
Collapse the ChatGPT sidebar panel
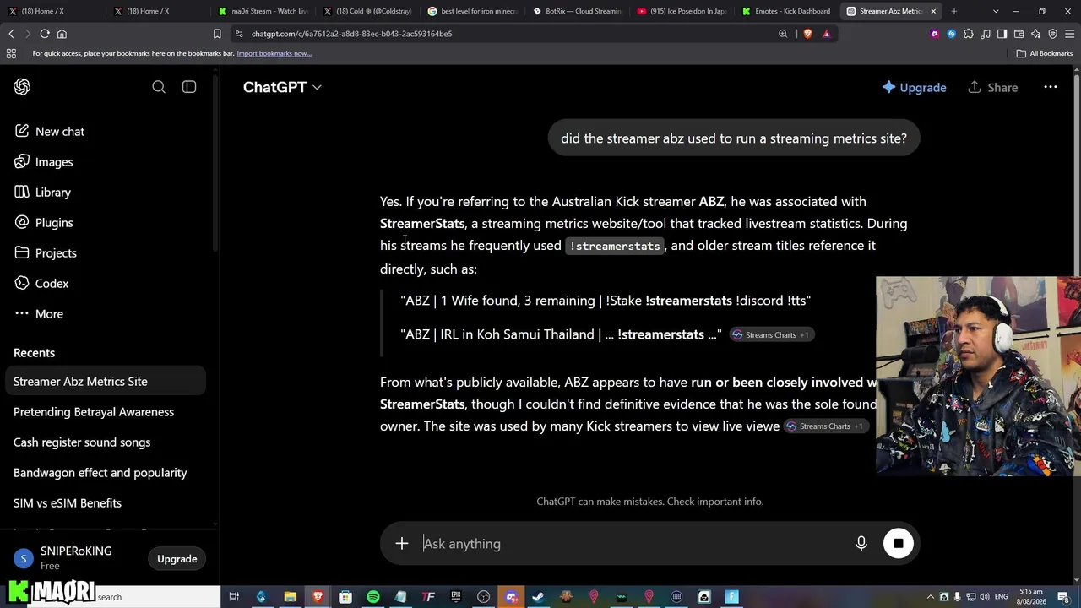pyautogui.click(x=189, y=87)
